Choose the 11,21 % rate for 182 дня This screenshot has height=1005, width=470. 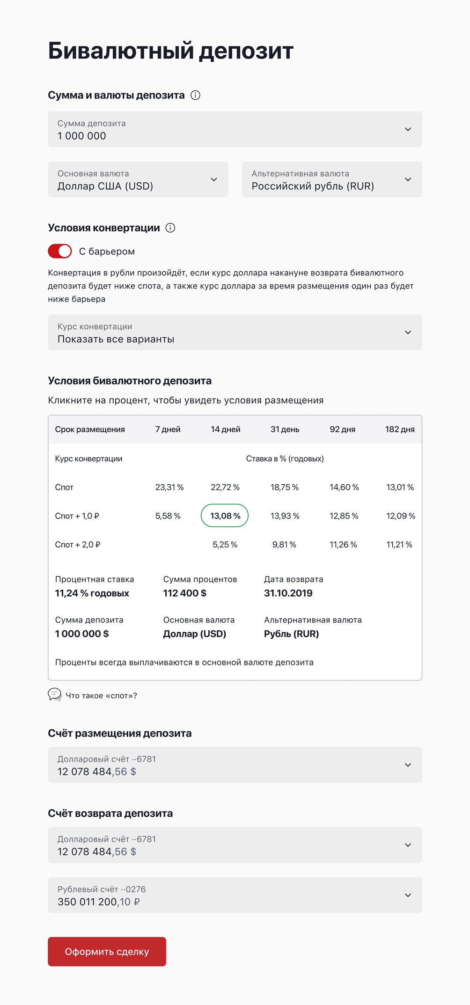(399, 545)
